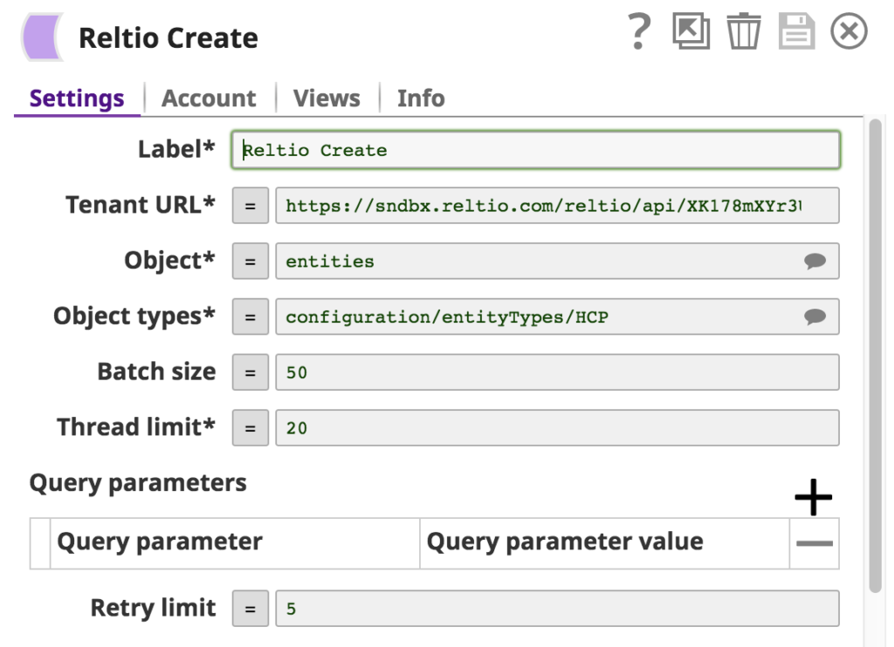Click the Thread limit field label
The image size is (894, 647).
pyautogui.click(x=136, y=427)
